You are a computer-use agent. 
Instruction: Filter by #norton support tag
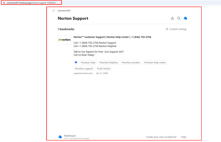pos(84,69)
